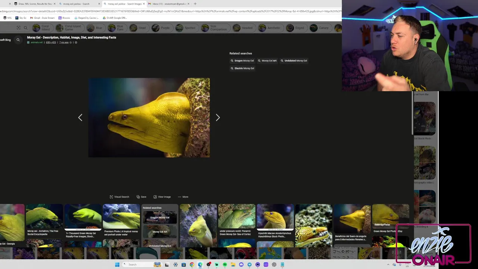Open the Sky Go bookmark
This screenshot has height=269, width=478.
pyautogui.click(x=21, y=18)
